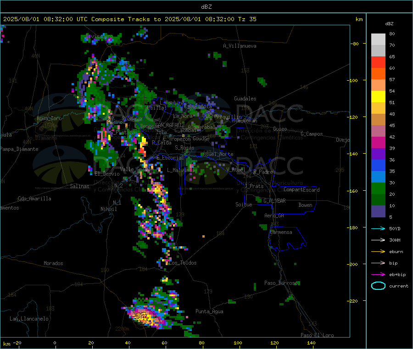Screen dimensions: 413x349
Task: Click the -80 km y-axis tick label
Action: tap(355, 44)
